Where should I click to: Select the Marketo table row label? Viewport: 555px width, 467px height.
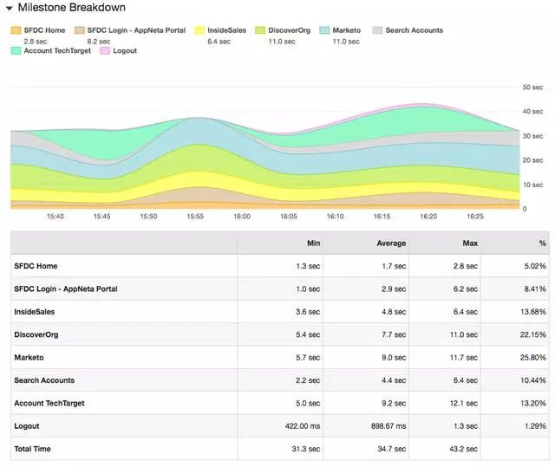tap(29, 358)
